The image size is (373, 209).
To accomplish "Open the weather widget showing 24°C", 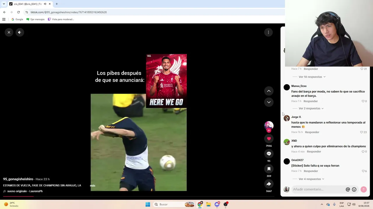I will point(11,204).
